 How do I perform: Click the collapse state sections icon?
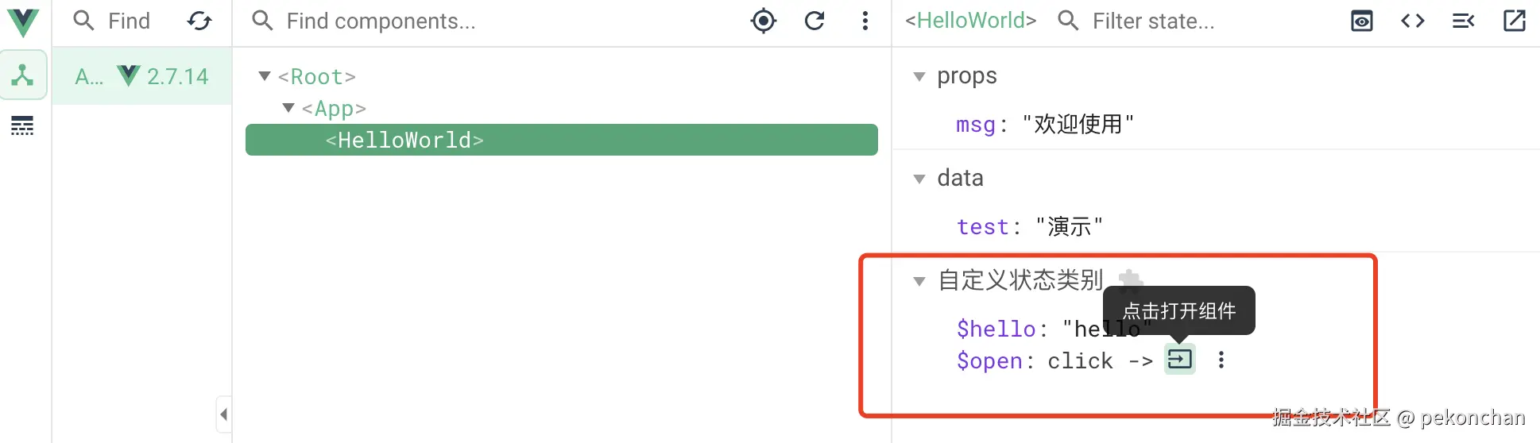(1463, 21)
